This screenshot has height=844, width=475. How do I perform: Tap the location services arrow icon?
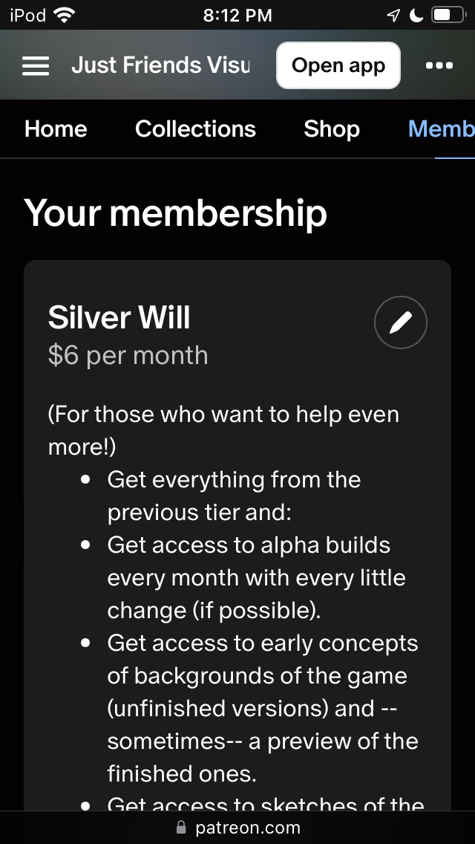[393, 15]
